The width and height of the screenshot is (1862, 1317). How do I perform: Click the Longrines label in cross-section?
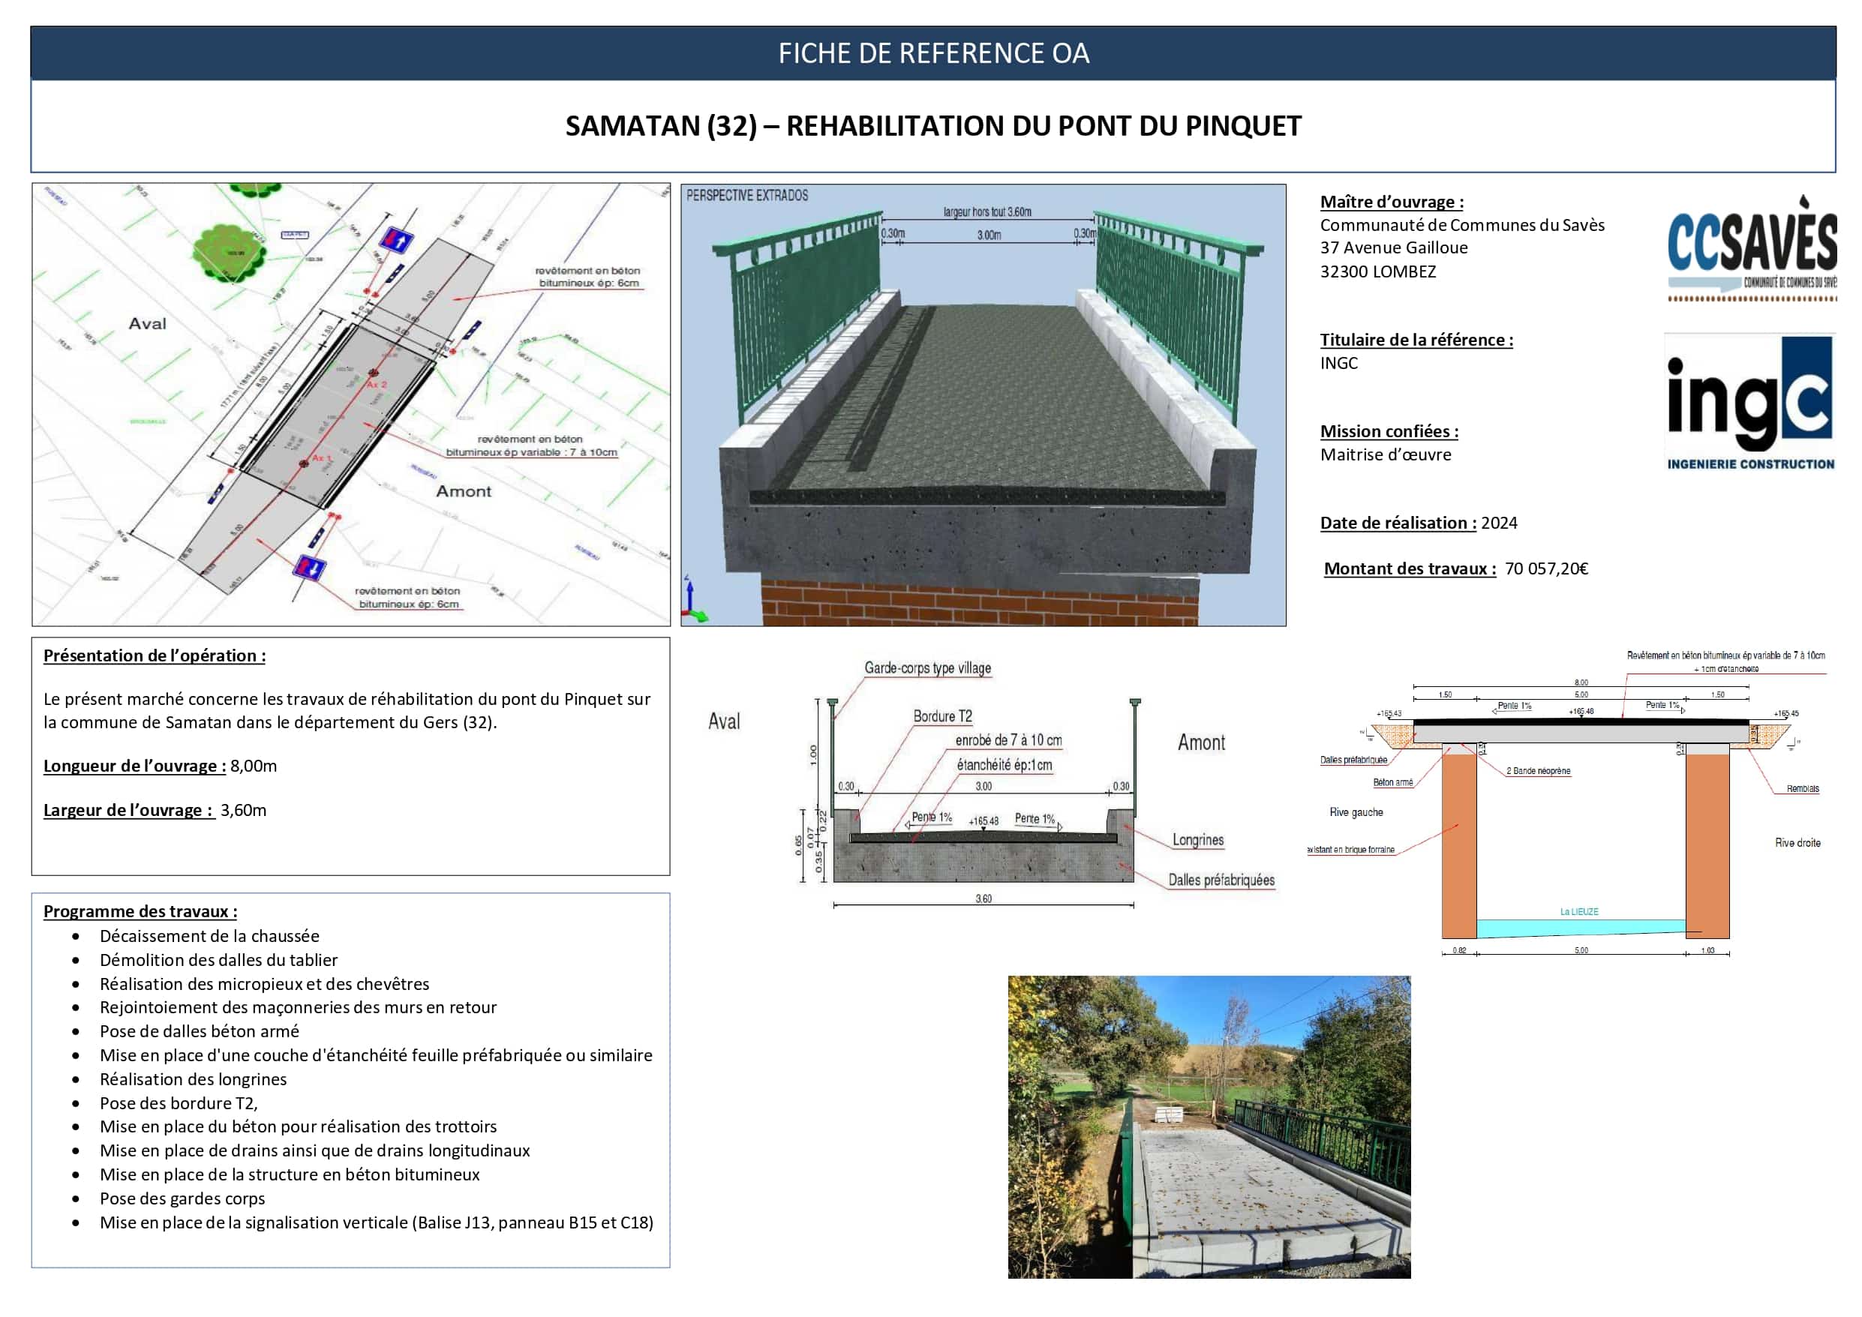[1198, 840]
